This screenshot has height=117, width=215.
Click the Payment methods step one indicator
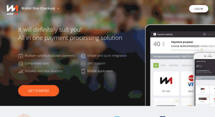point(155,34)
